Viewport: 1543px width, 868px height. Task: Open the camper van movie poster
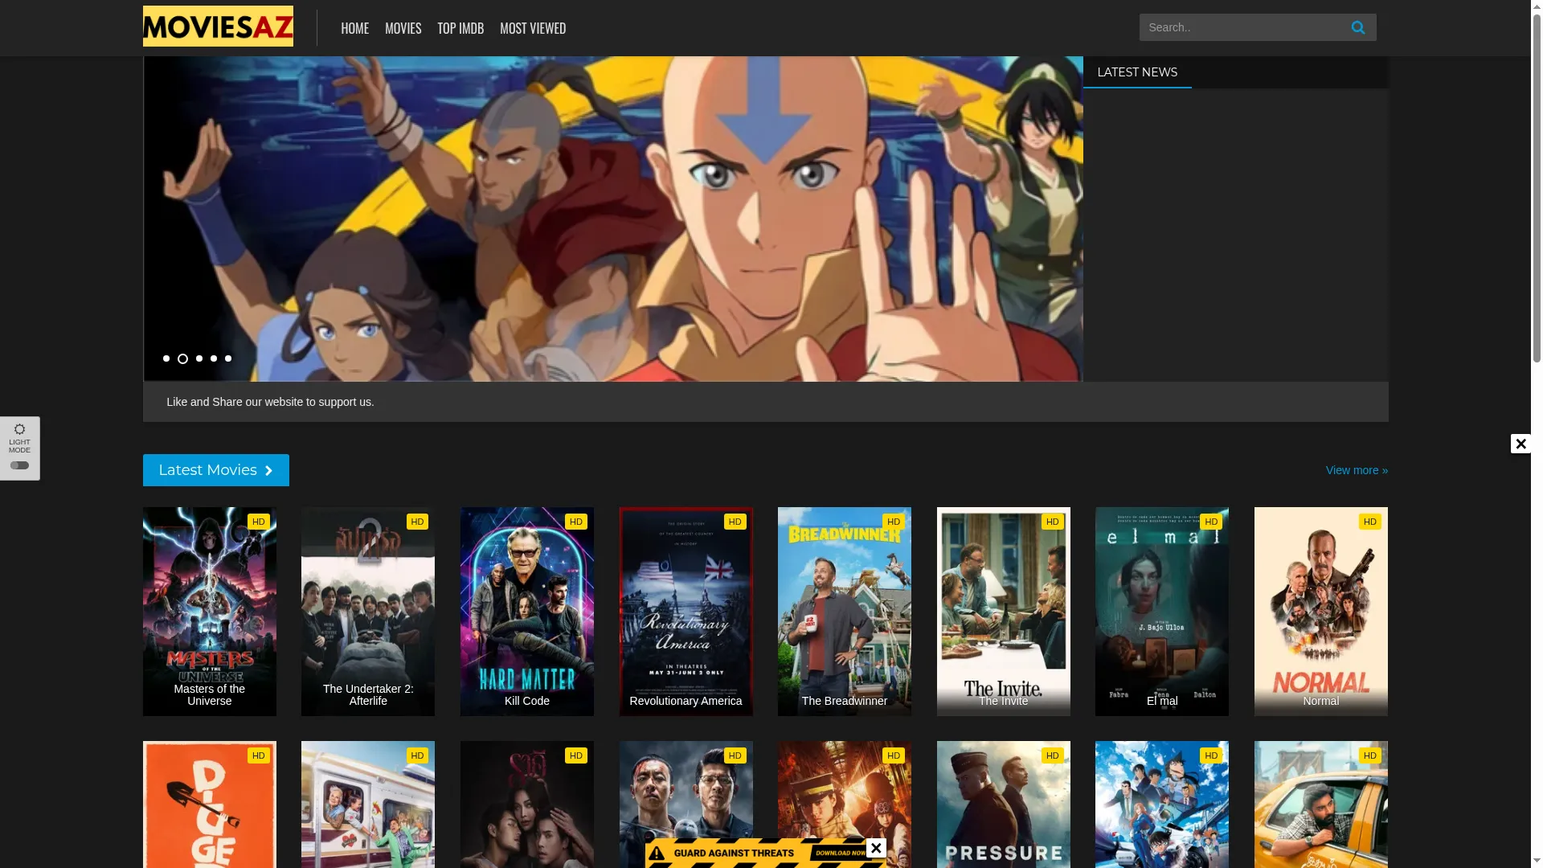[368, 805]
